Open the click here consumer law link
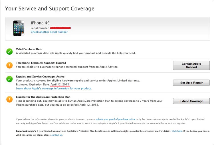Image resolution: width=214 pixels, height=145 pixels. 177,131
